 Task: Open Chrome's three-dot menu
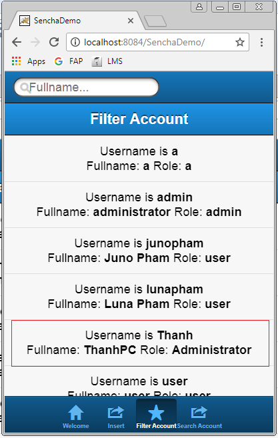coord(261,42)
